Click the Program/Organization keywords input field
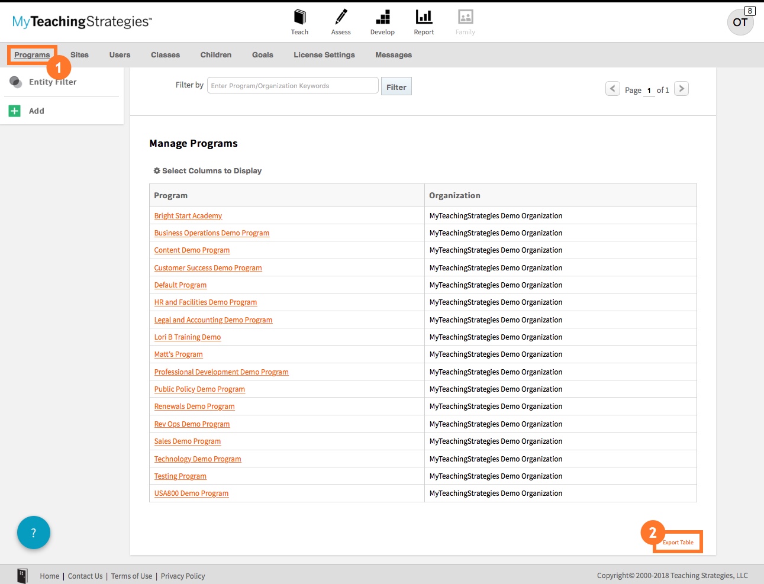 [x=292, y=85]
